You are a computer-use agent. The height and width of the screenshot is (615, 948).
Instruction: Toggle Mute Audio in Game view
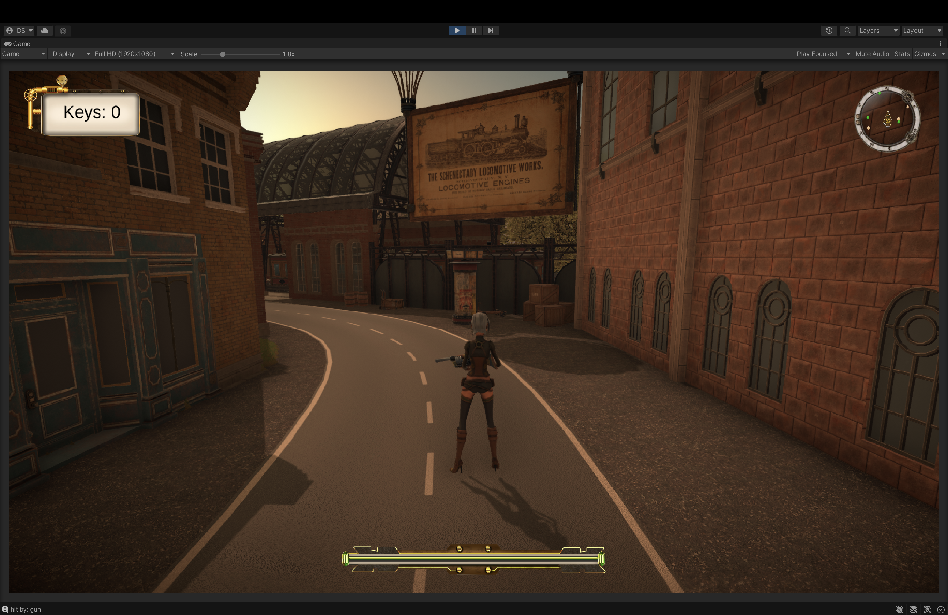(872, 54)
